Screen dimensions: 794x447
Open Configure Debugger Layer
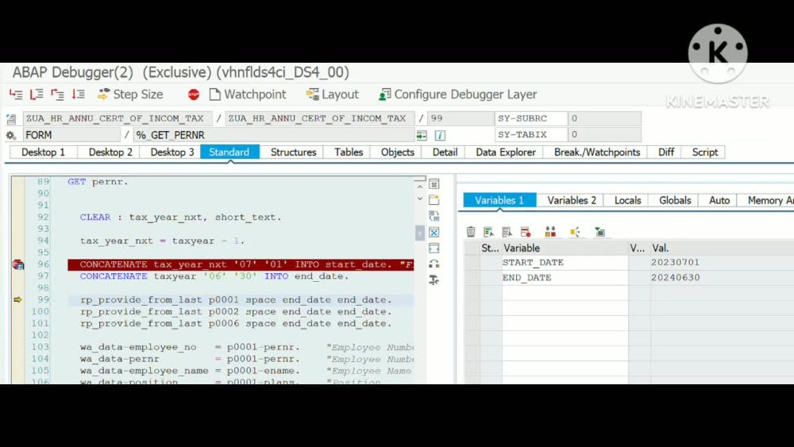tap(458, 94)
